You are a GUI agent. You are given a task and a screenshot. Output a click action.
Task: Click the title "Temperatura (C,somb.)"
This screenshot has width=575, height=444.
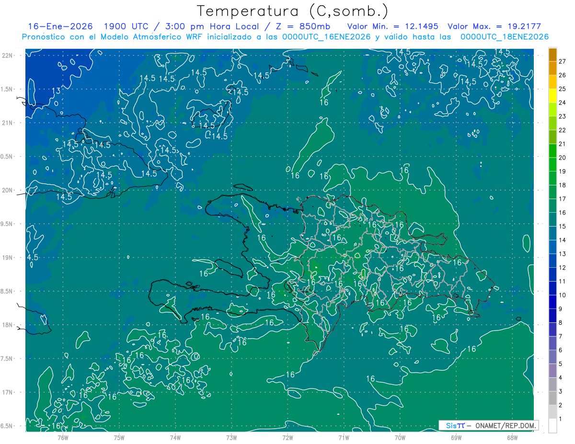[x=293, y=11]
